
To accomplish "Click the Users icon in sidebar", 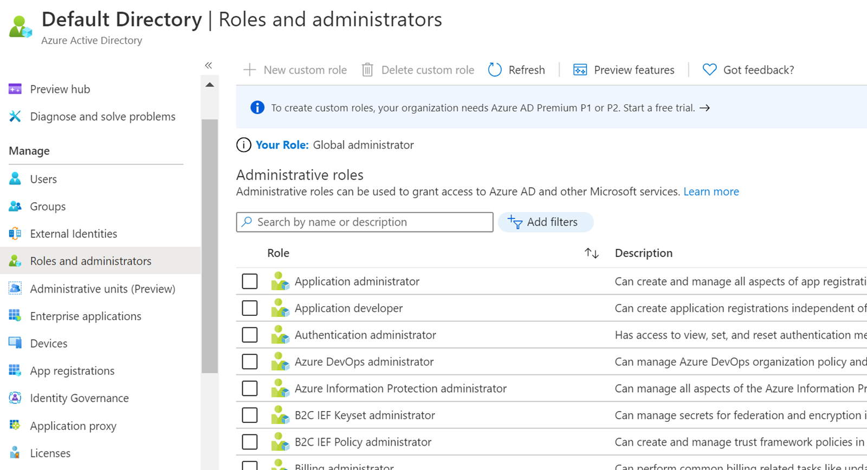I will 15,178.
